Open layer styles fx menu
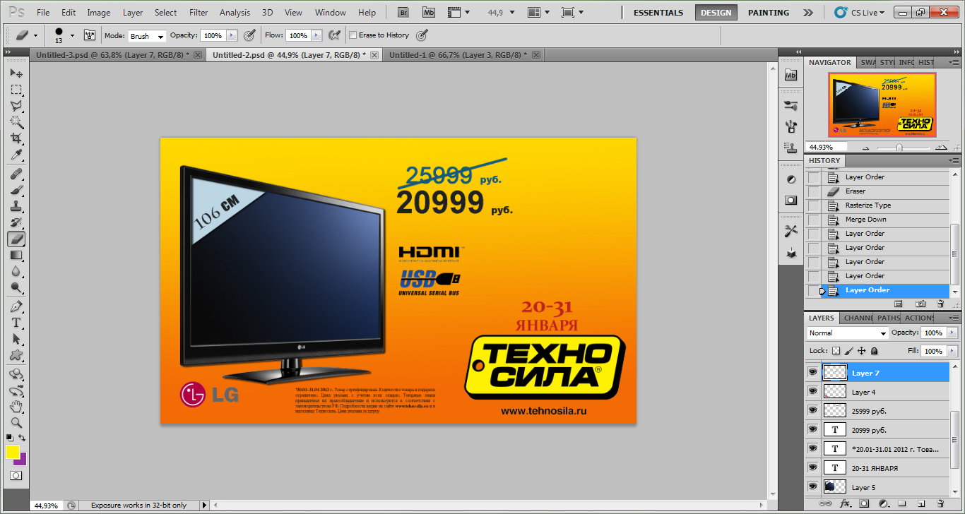 (845, 504)
